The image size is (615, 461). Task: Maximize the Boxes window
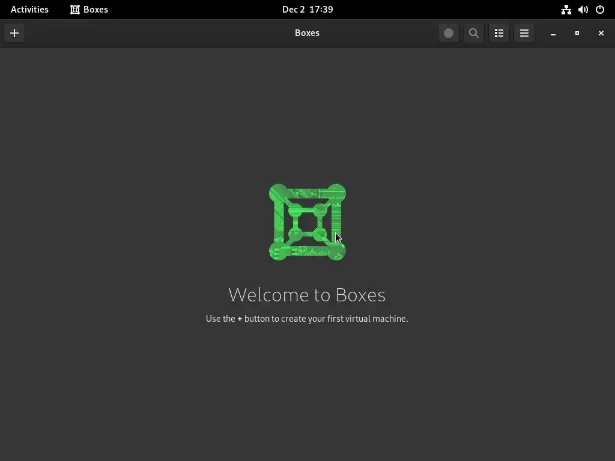pyautogui.click(x=577, y=33)
